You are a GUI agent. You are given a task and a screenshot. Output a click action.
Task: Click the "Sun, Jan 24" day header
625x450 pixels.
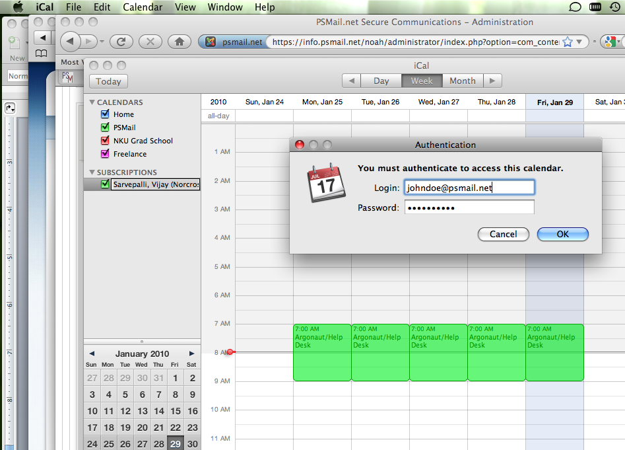pyautogui.click(x=265, y=102)
